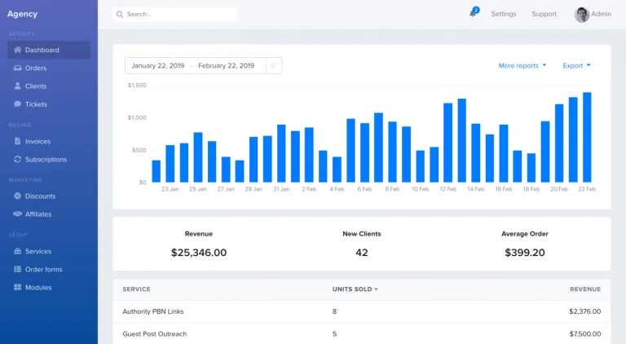Click the Dashboard home icon
Viewport: 626px width, 344px height.
tap(17, 50)
